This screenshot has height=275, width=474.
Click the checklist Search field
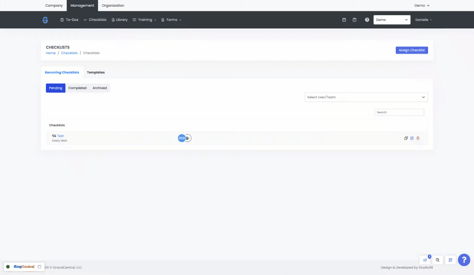click(x=399, y=113)
